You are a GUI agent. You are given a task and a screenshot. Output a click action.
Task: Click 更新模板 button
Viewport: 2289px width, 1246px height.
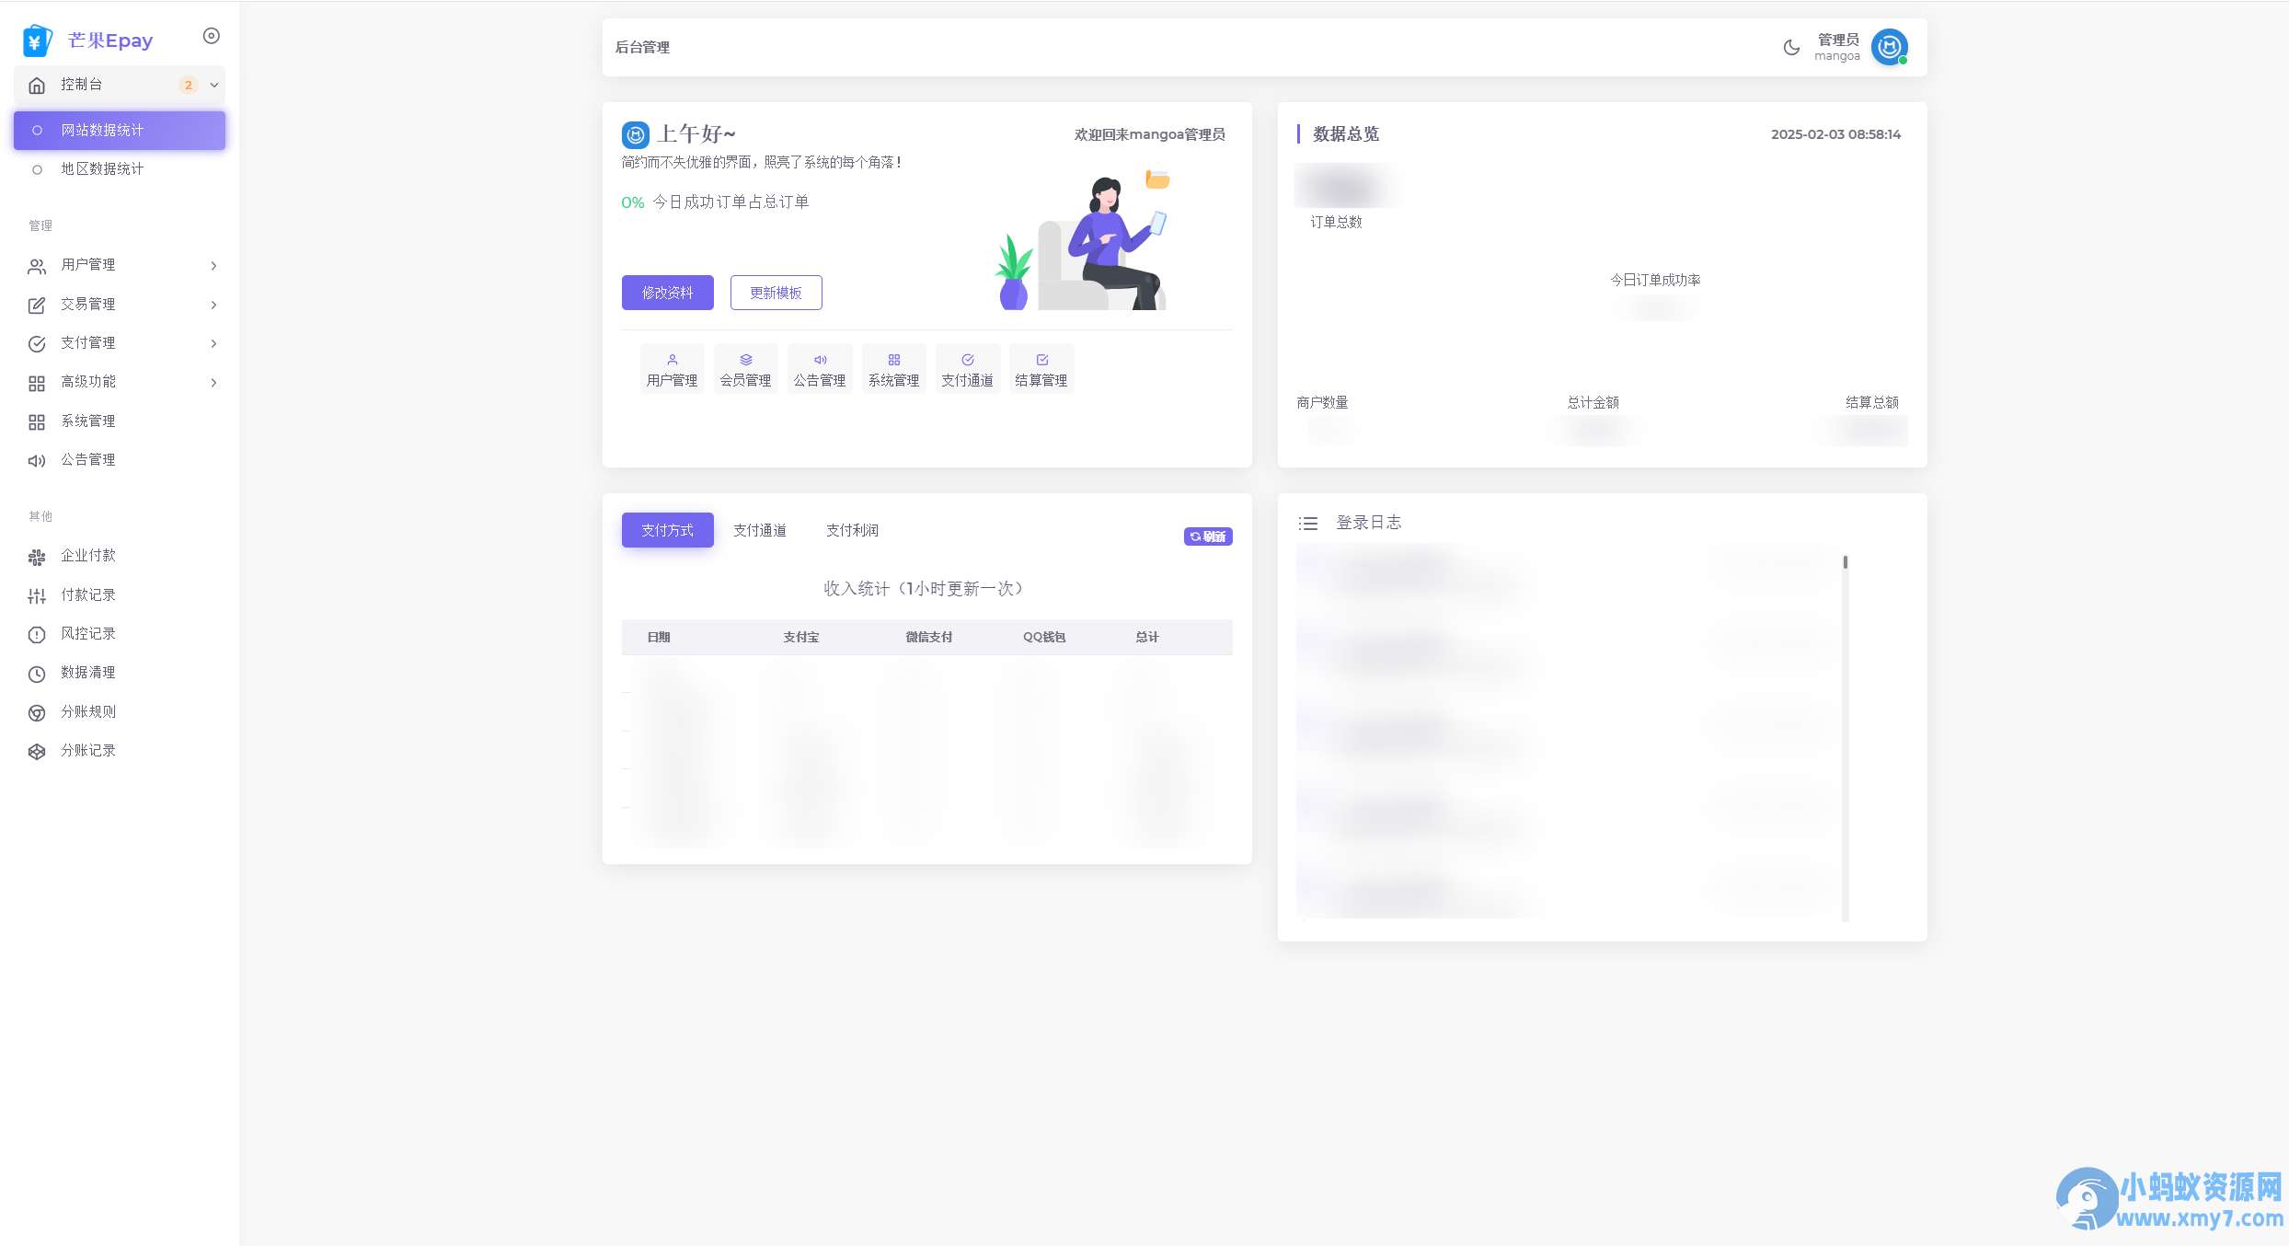tap(776, 293)
